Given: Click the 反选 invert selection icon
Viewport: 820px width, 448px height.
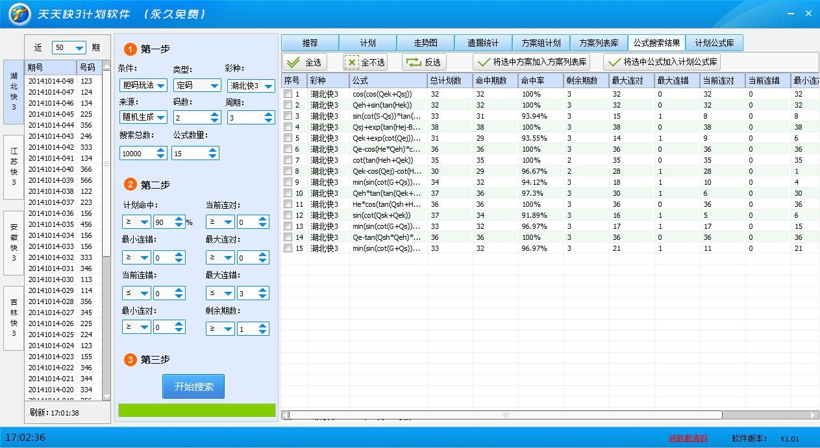Looking at the screenshot, I should (x=412, y=62).
